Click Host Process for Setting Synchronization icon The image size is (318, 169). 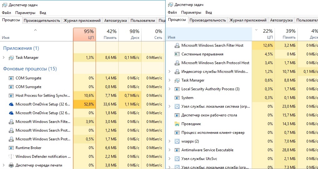pos(11,96)
